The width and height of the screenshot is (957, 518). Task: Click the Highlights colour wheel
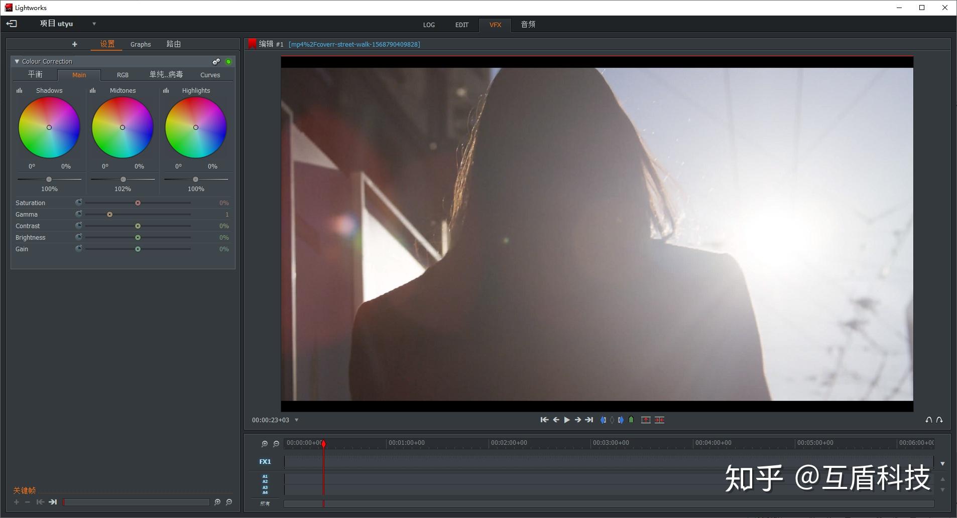196,127
